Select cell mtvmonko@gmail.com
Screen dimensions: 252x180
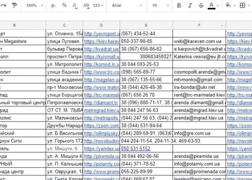pos(199,80)
